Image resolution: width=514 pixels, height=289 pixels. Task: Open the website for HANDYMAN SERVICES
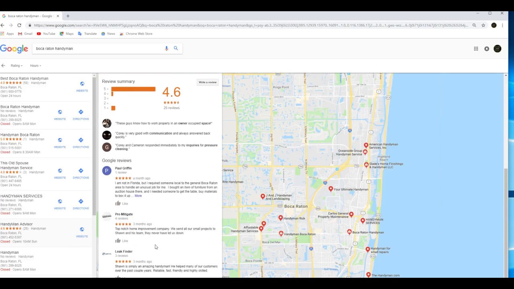(60, 204)
